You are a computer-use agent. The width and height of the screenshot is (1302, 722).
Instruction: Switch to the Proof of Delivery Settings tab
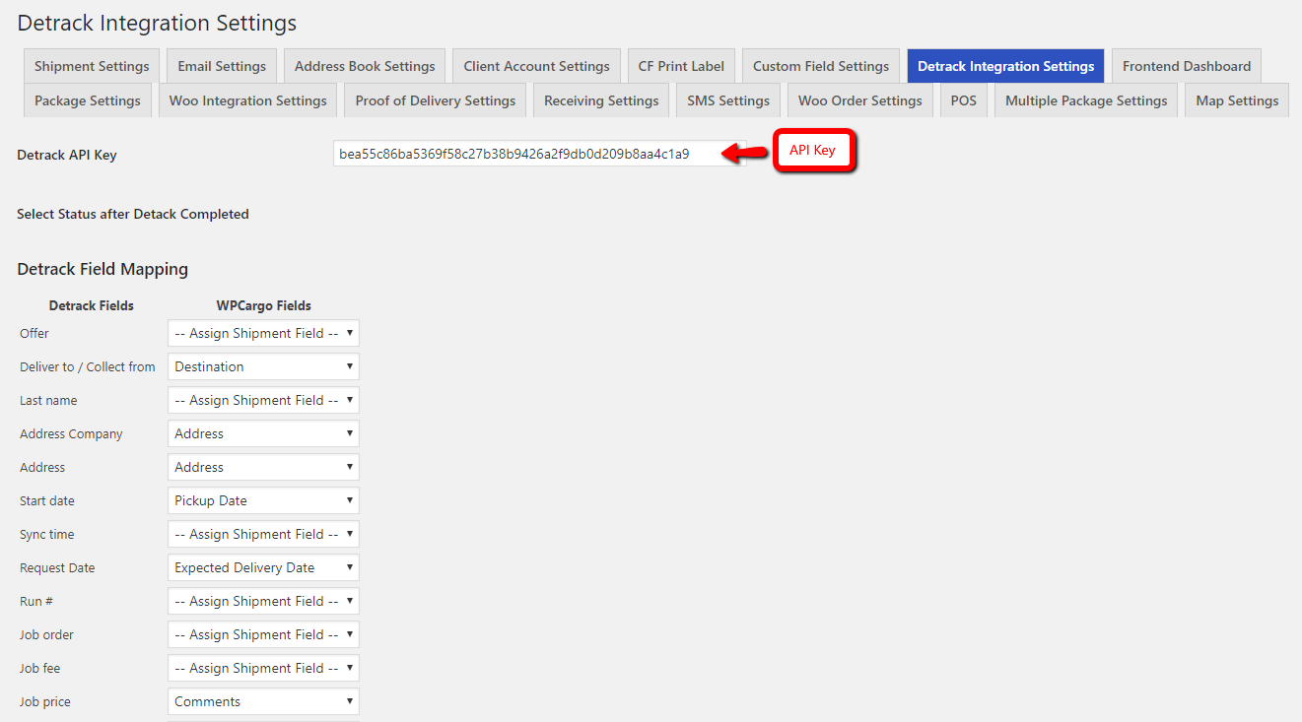point(436,100)
